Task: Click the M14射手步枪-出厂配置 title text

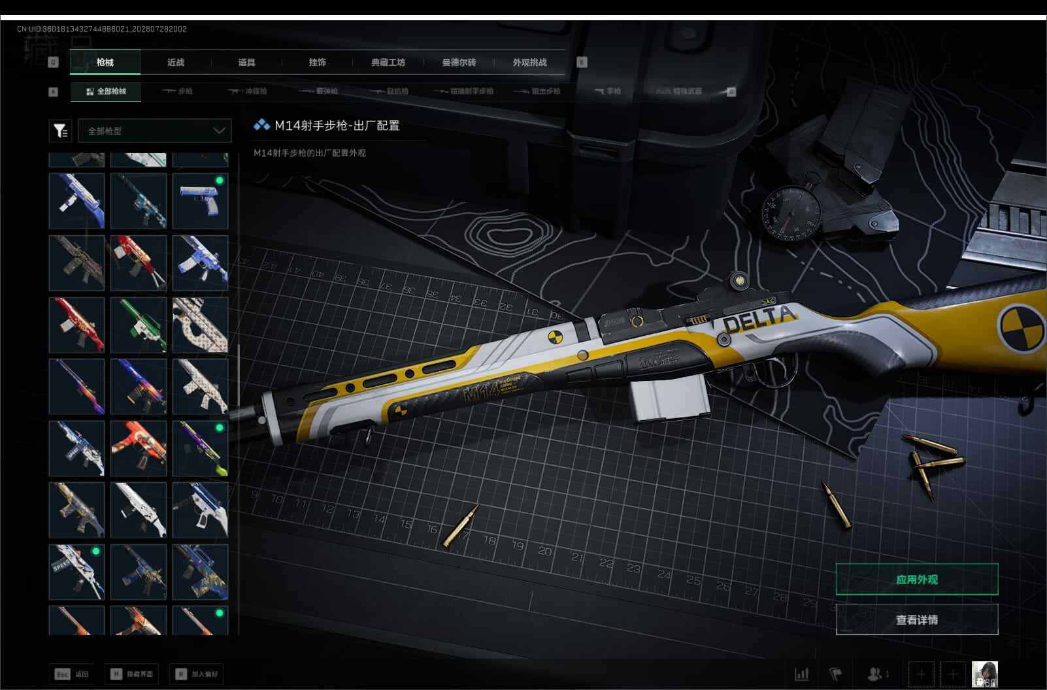Action: point(337,125)
